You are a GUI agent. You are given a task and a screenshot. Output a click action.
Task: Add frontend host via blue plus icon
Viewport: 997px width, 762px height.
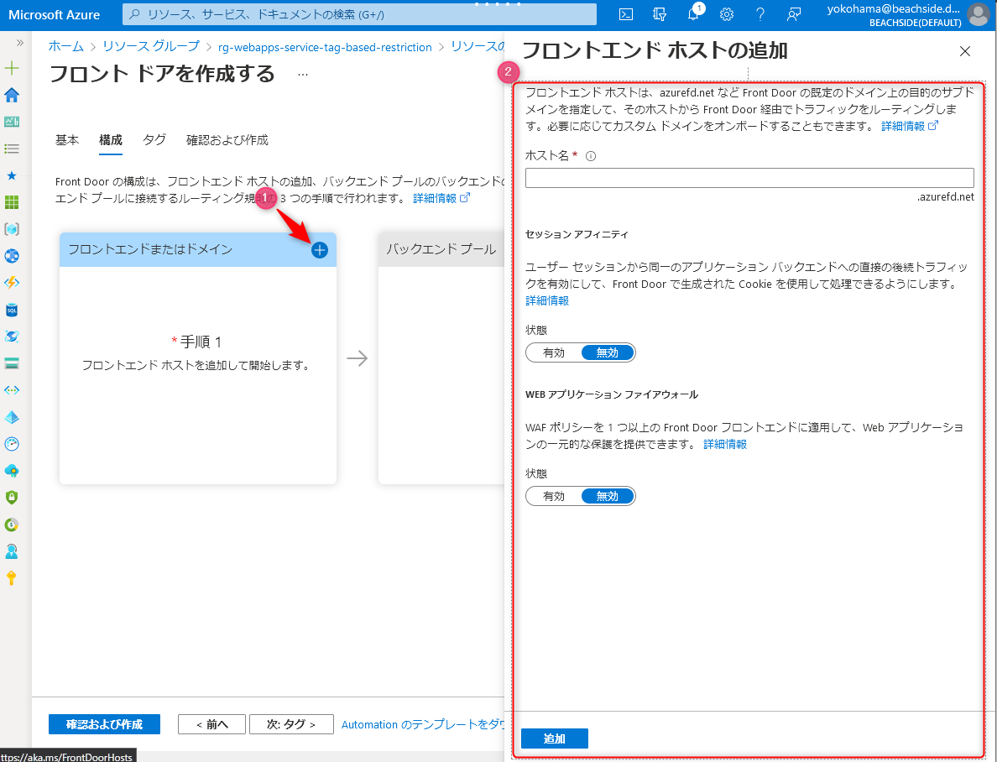[x=319, y=250]
